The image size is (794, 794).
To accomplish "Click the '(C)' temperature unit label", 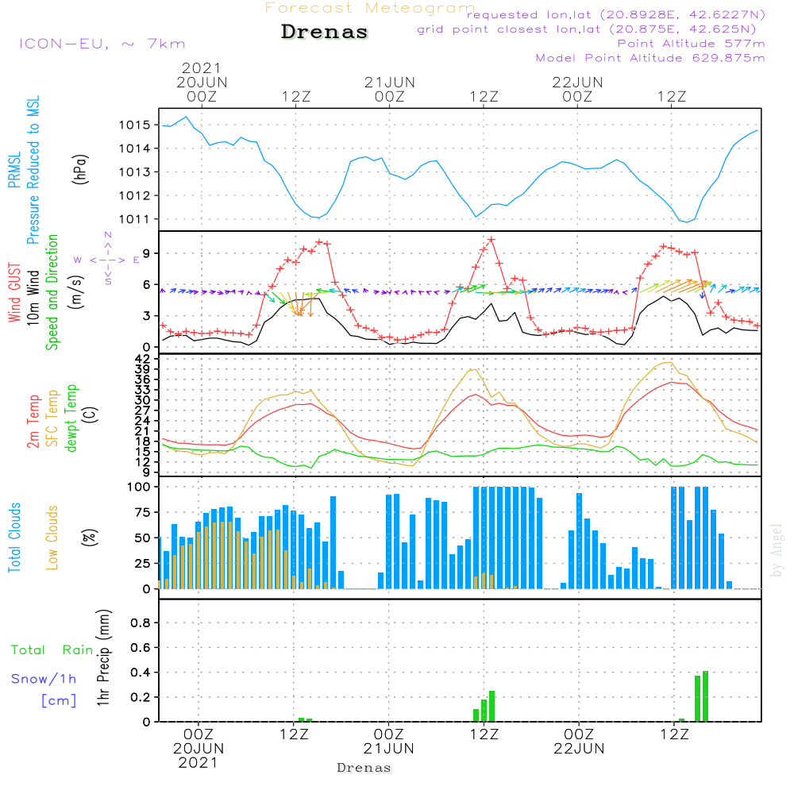I will coord(91,415).
